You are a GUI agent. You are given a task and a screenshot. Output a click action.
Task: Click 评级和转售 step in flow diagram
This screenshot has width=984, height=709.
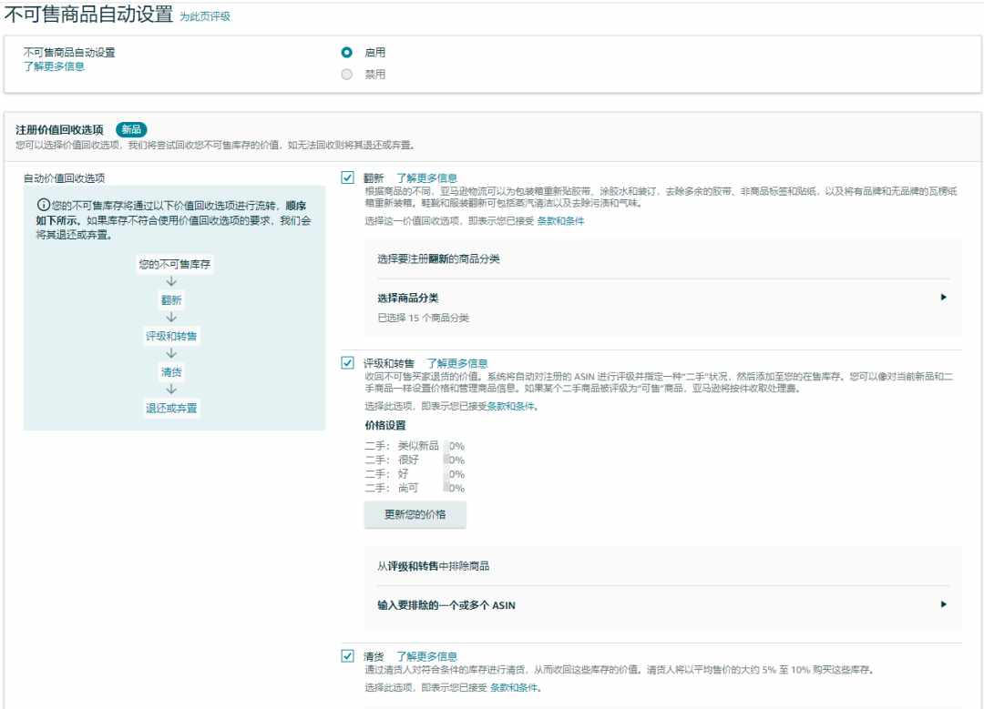[171, 337]
